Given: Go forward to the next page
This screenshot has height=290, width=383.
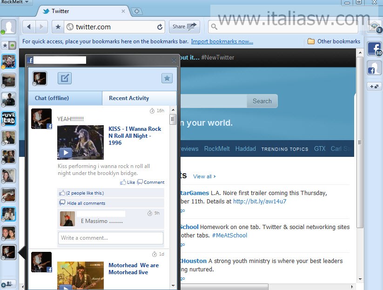Looking at the screenshot, I should (x=41, y=27).
